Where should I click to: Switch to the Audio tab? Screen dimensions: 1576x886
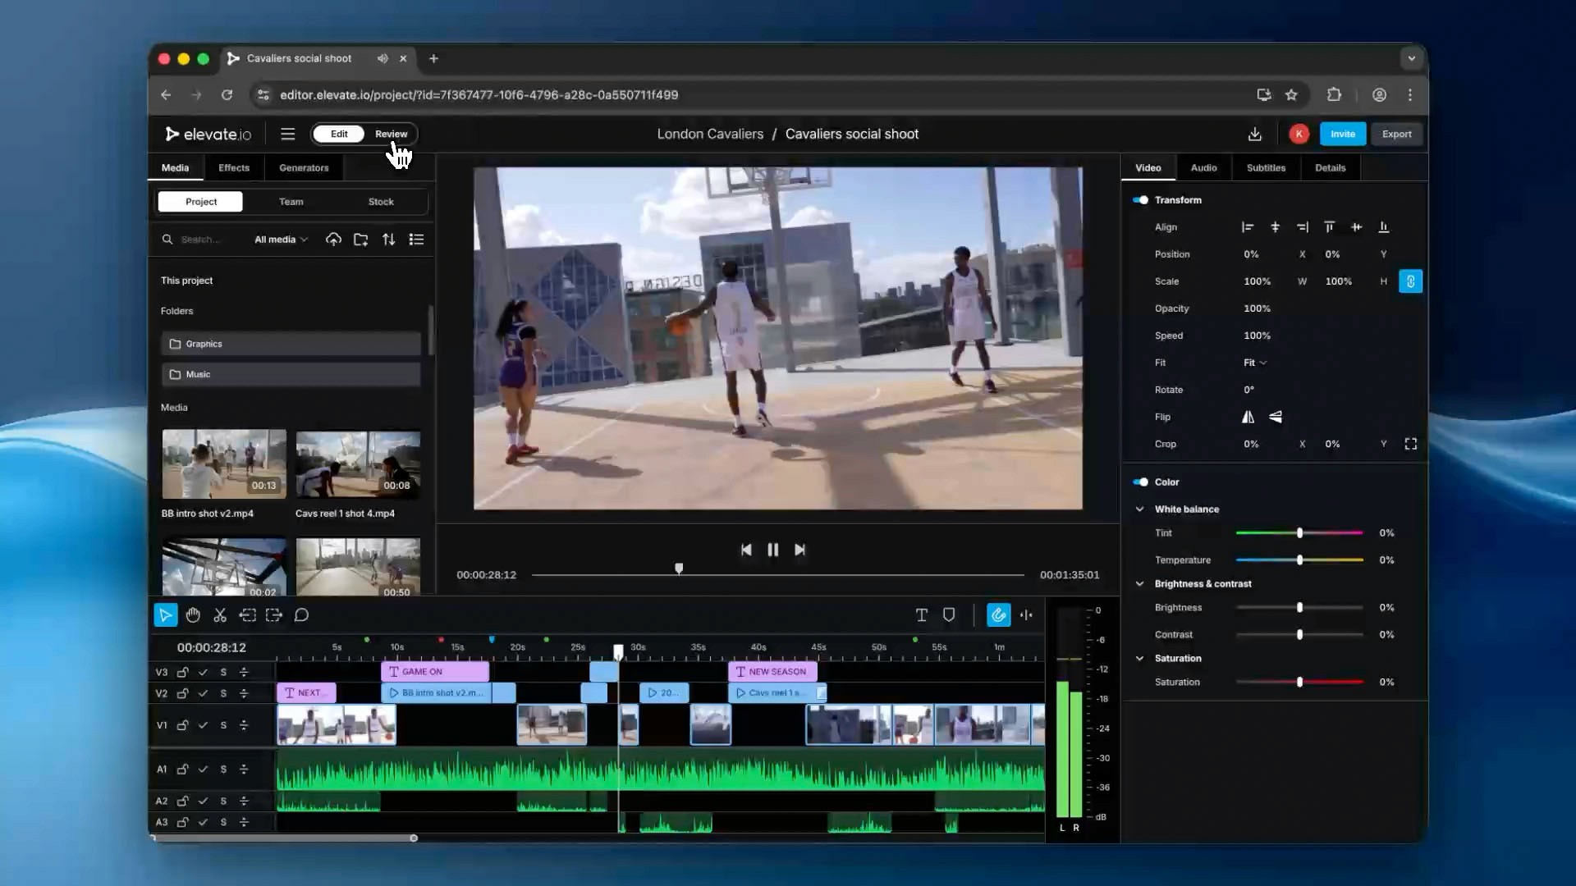pos(1203,167)
